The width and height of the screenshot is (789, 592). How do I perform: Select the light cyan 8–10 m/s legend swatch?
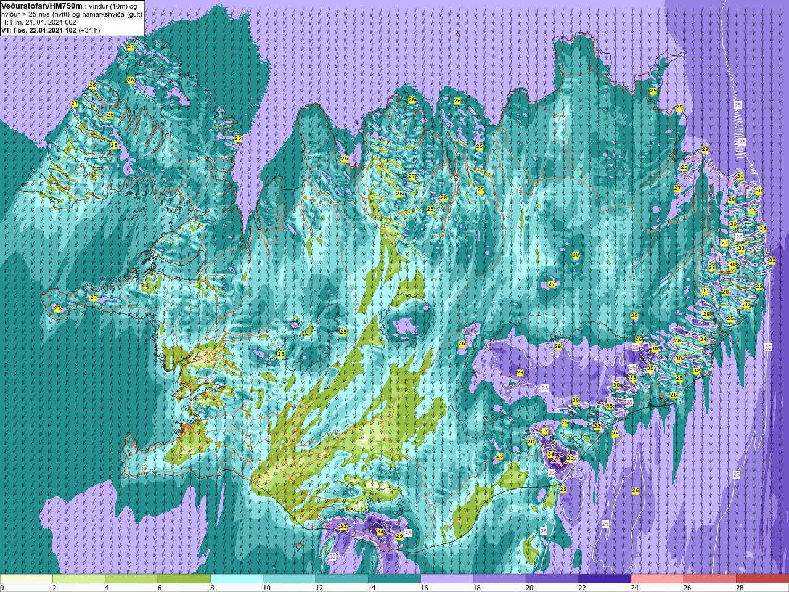[237, 579]
